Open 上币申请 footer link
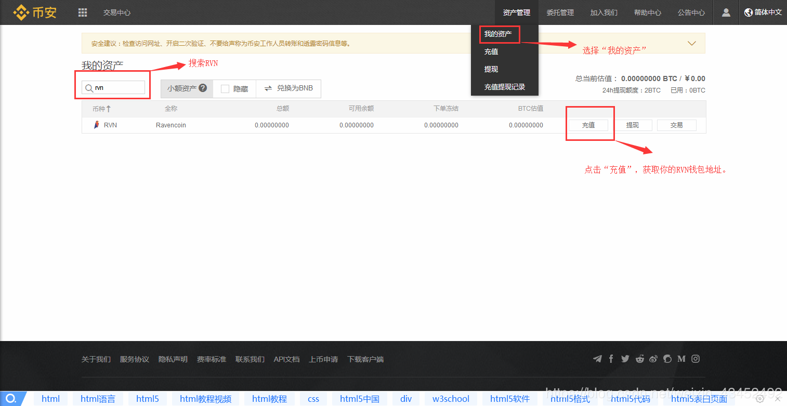 (x=323, y=359)
